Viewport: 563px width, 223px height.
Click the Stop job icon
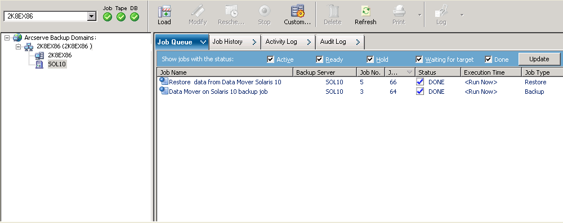click(264, 11)
